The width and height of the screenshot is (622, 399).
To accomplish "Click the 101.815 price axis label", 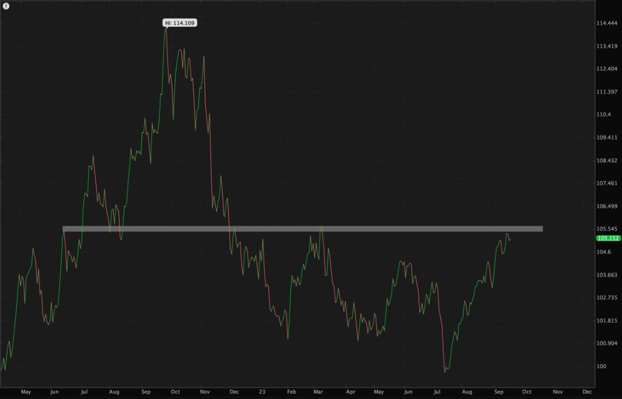I will tap(607, 321).
